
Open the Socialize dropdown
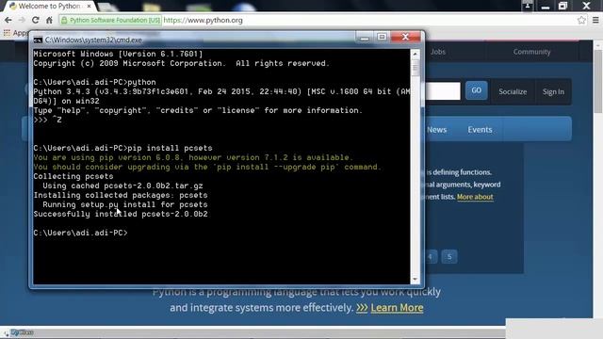point(513,91)
